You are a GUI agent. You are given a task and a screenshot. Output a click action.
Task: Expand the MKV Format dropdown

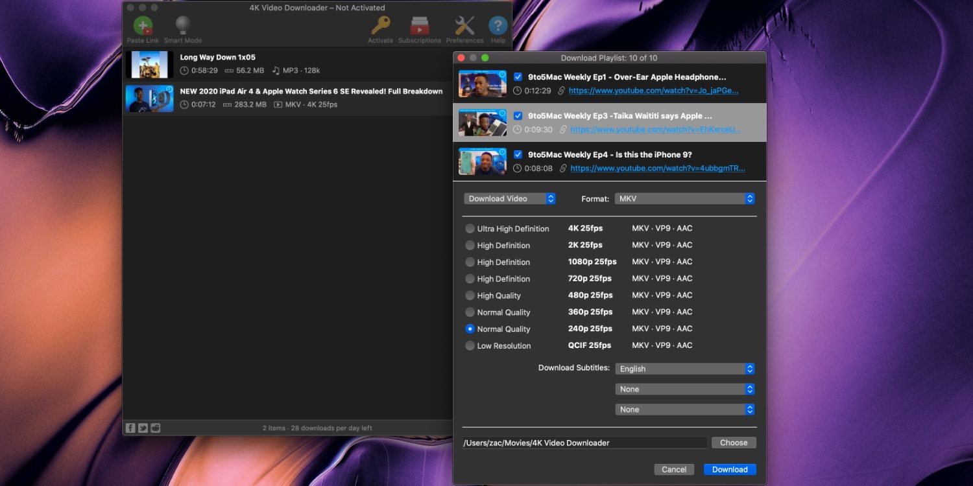[x=685, y=199]
